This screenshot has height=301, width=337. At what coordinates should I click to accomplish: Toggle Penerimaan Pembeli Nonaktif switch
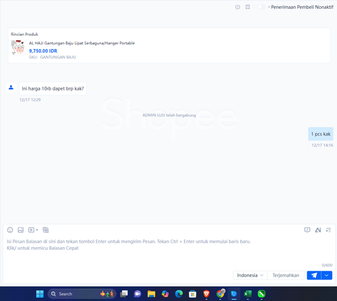(261, 7)
